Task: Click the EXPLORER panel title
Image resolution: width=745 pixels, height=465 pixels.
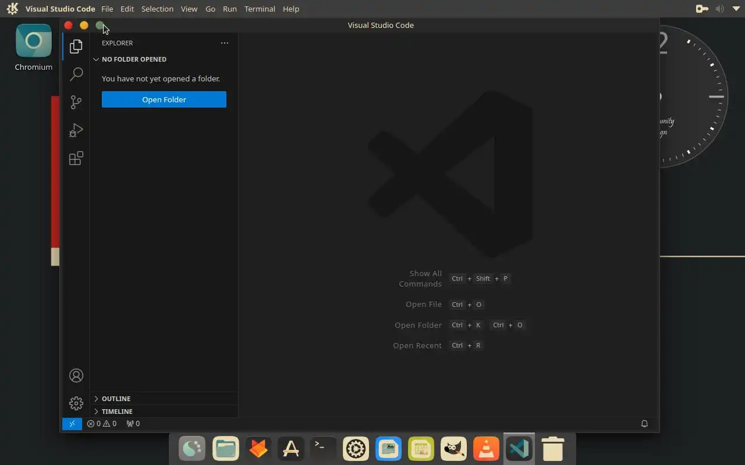Action: (118, 43)
